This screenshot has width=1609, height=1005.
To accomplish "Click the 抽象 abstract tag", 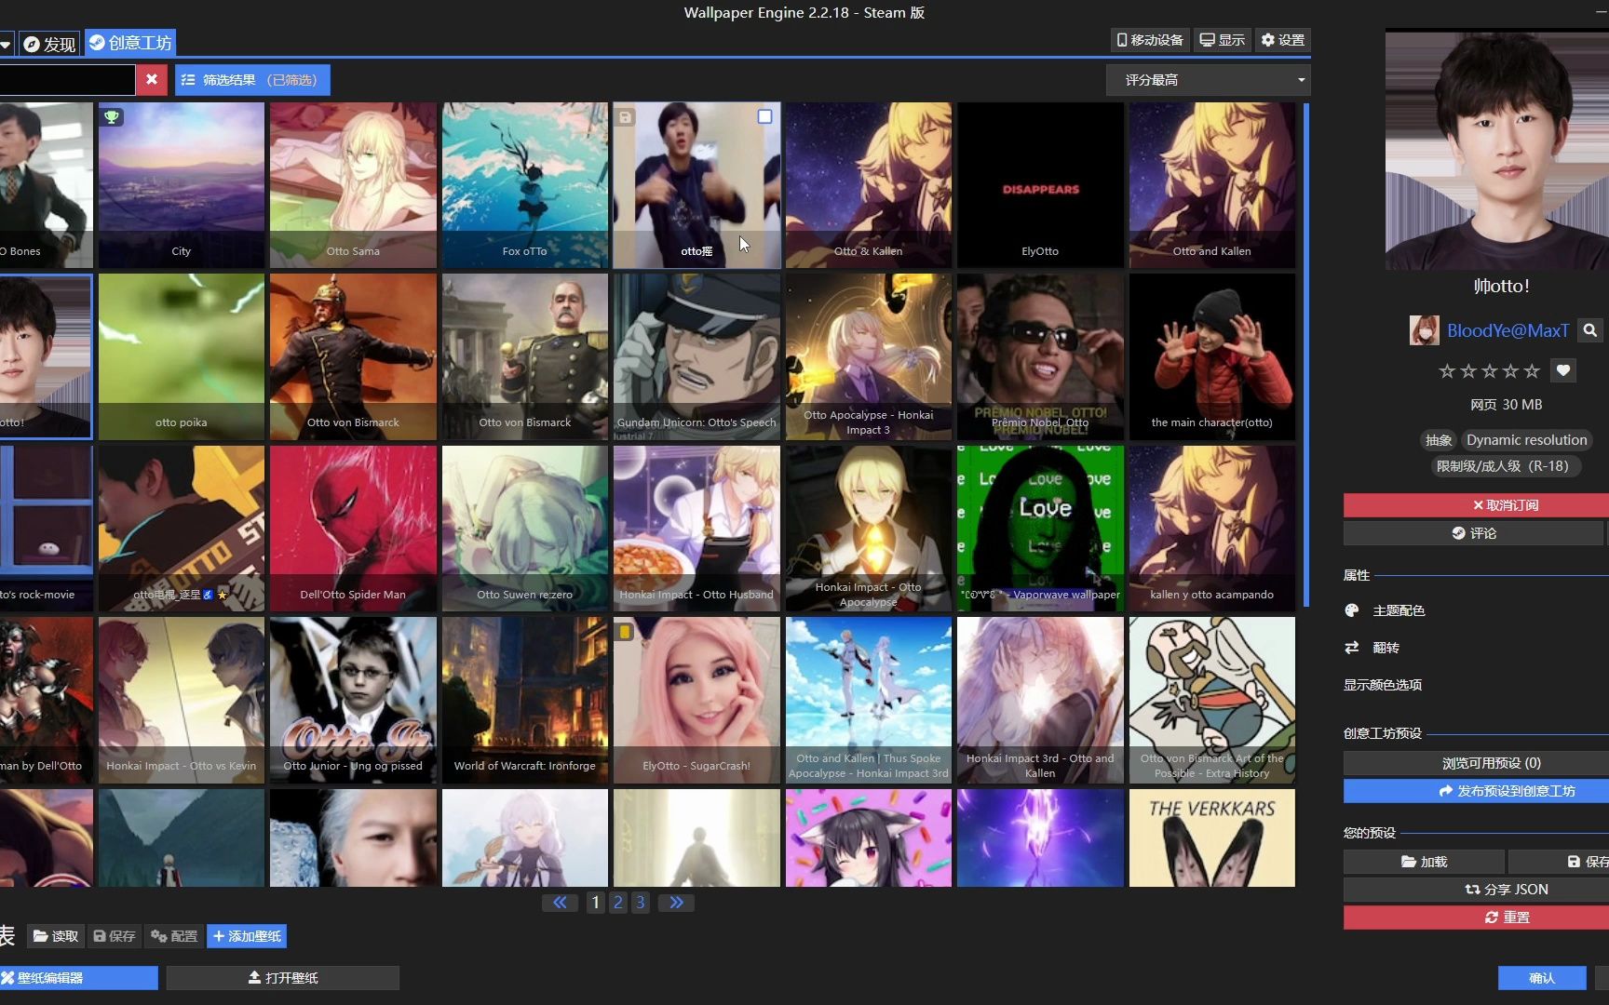I will coord(1439,440).
